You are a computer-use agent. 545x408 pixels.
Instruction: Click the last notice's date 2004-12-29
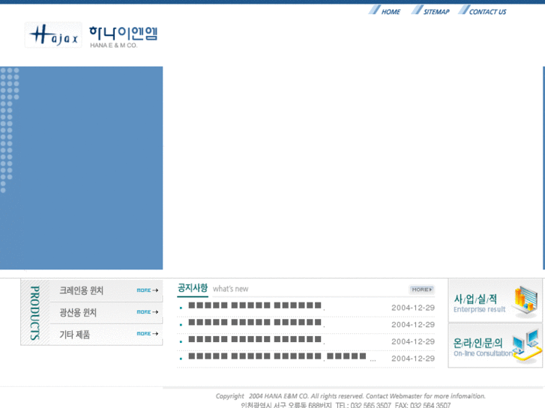click(x=413, y=359)
